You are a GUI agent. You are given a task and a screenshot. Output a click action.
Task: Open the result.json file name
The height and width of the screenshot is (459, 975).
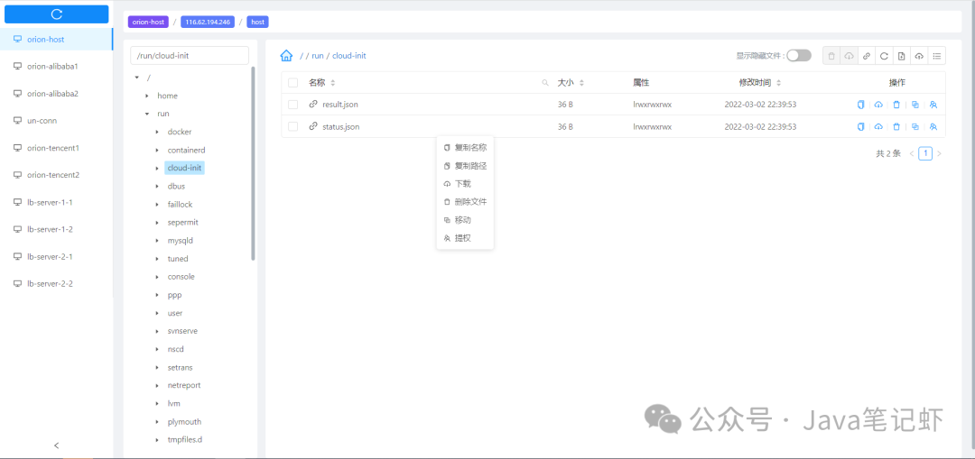click(340, 105)
